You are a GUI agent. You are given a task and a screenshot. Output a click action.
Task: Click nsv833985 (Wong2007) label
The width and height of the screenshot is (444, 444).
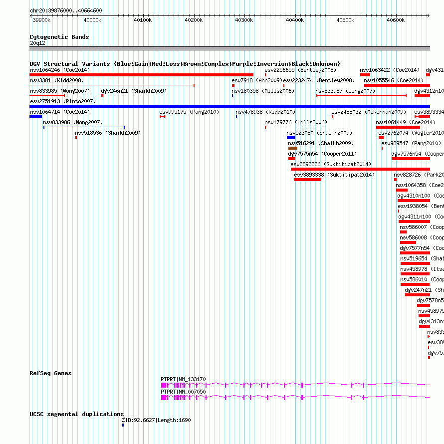coord(60,91)
